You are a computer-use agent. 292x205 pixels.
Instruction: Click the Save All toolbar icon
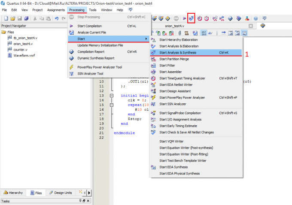(26, 18)
